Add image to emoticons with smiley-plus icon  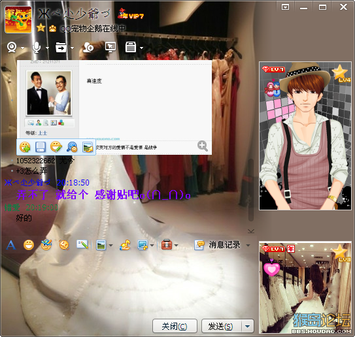(25, 147)
